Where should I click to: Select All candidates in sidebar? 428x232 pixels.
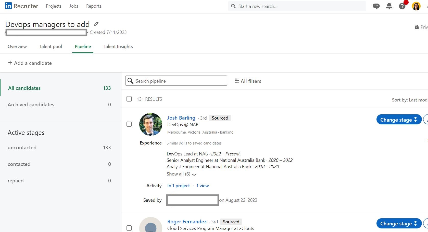tap(60, 88)
